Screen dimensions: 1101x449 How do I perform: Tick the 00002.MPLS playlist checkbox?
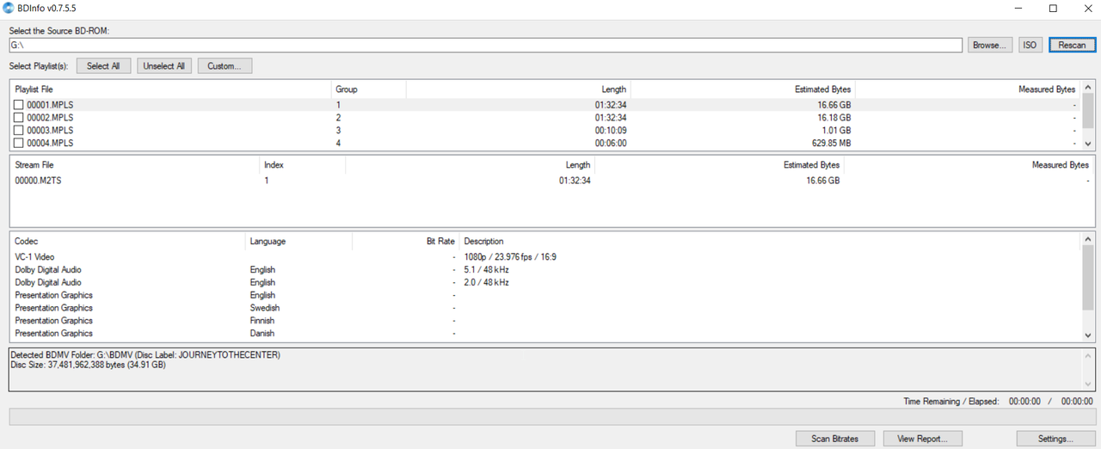pos(18,118)
